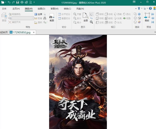
Task: Close the 172905850.jpg document tab
Action: point(34,32)
